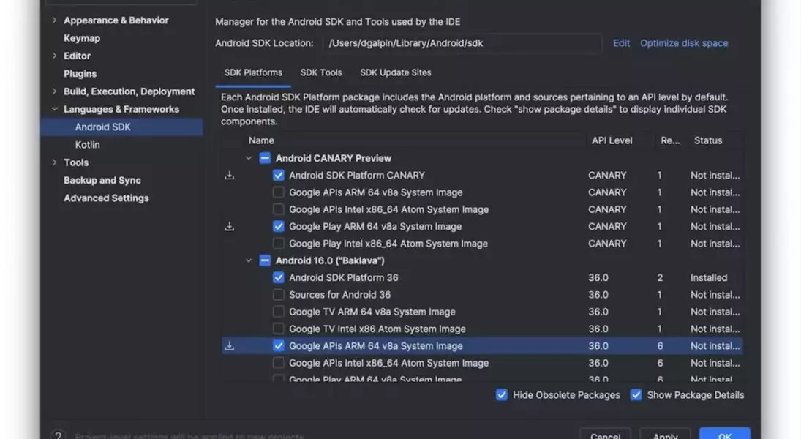
Task: Click the partial-selection box for Android CANARY Preview
Action: coord(265,158)
